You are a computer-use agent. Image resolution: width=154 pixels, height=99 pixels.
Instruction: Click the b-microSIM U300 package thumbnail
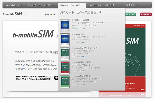pos(65,82)
